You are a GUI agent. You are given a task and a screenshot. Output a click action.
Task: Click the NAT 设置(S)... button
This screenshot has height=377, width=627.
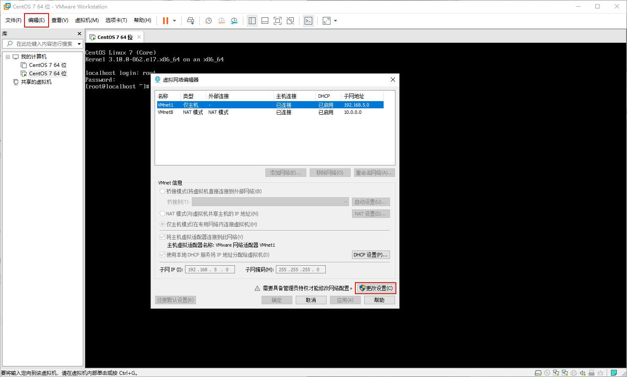[x=371, y=214]
